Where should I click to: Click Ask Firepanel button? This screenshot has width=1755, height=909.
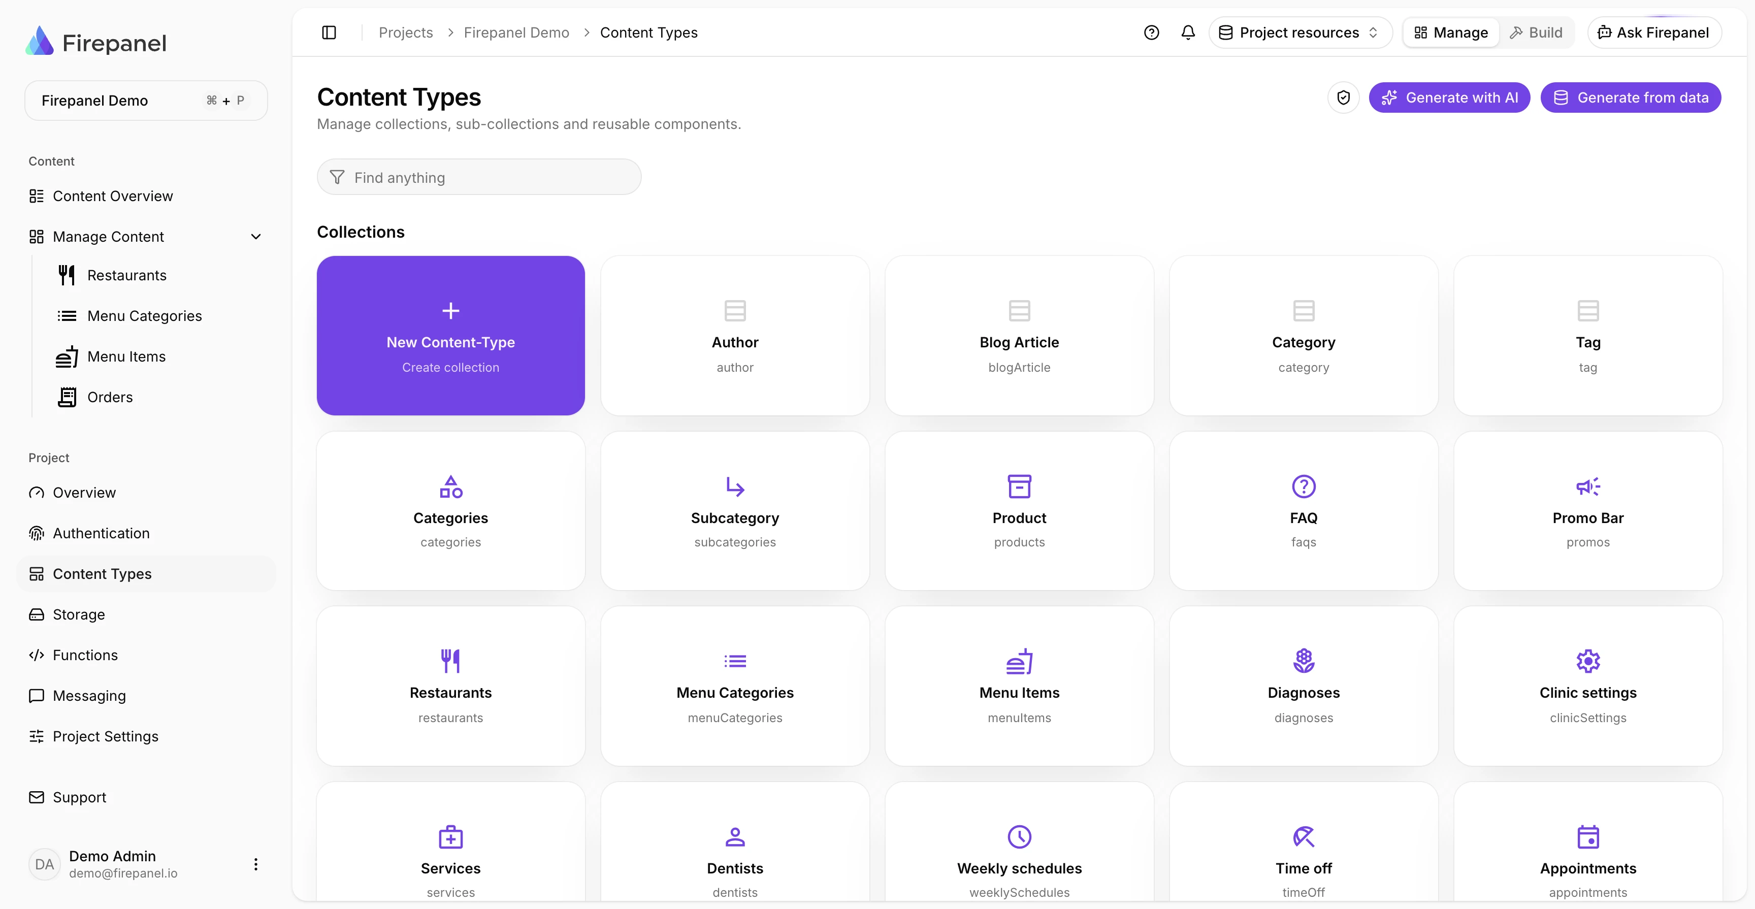pos(1654,32)
